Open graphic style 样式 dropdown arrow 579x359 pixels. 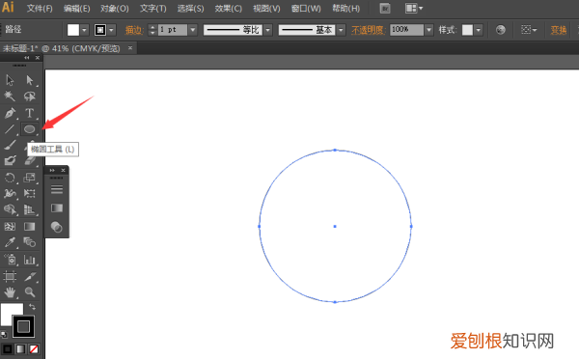click(479, 30)
